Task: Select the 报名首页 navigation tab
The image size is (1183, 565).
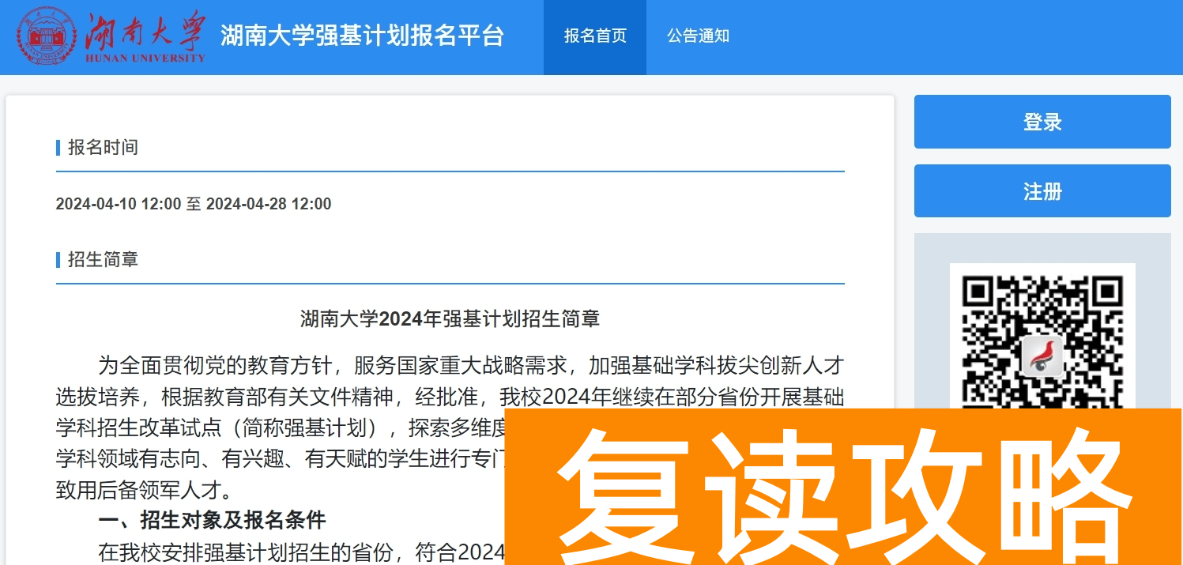Action: pyautogui.click(x=594, y=36)
